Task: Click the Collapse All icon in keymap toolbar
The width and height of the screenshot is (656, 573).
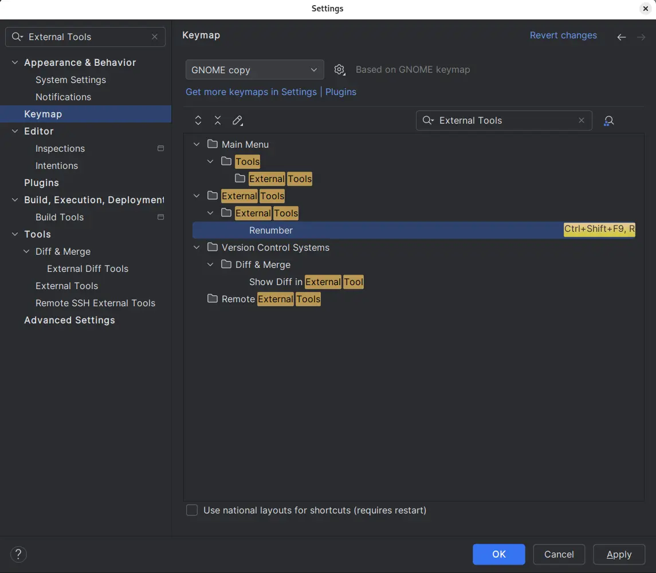Action: coord(218,120)
